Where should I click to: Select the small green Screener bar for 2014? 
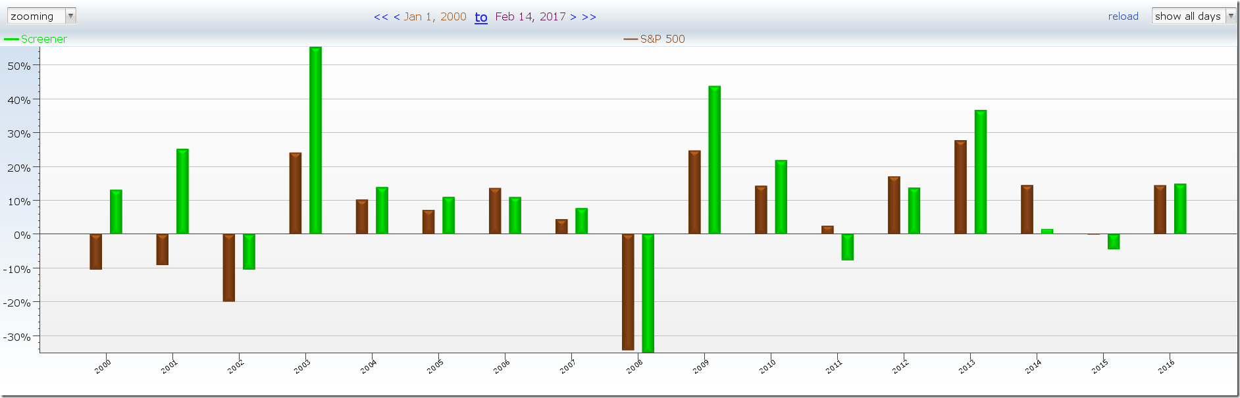coord(1046,231)
